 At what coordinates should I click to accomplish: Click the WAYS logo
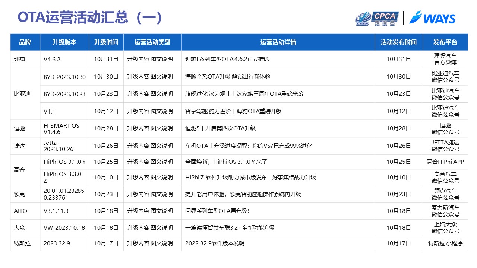coord(432,18)
